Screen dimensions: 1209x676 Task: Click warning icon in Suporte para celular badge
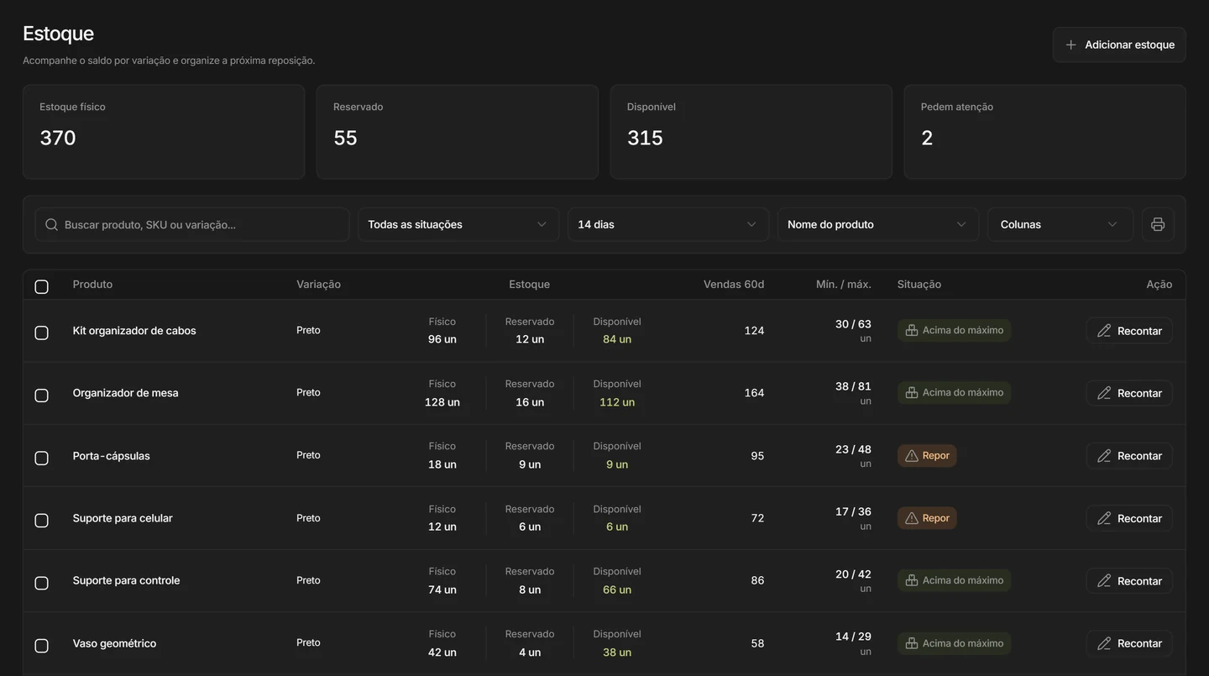pyautogui.click(x=912, y=518)
